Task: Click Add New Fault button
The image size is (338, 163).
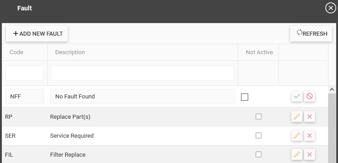Action: pos(37,33)
